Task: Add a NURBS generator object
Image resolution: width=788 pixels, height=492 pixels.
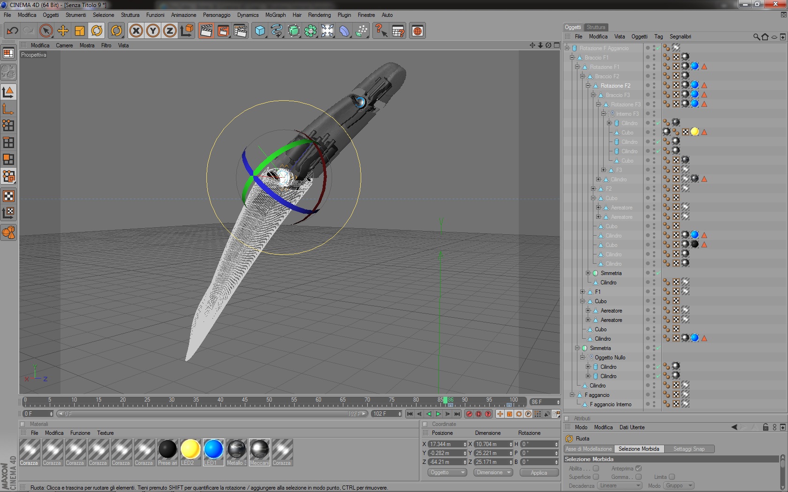Action: point(294,31)
